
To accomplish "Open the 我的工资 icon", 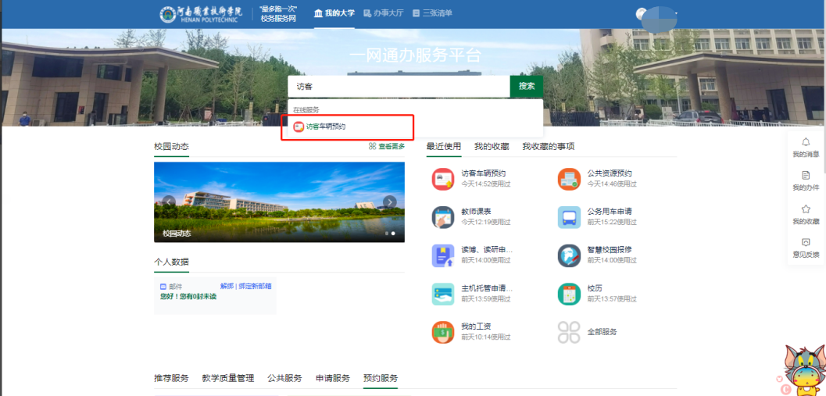I will tap(443, 332).
